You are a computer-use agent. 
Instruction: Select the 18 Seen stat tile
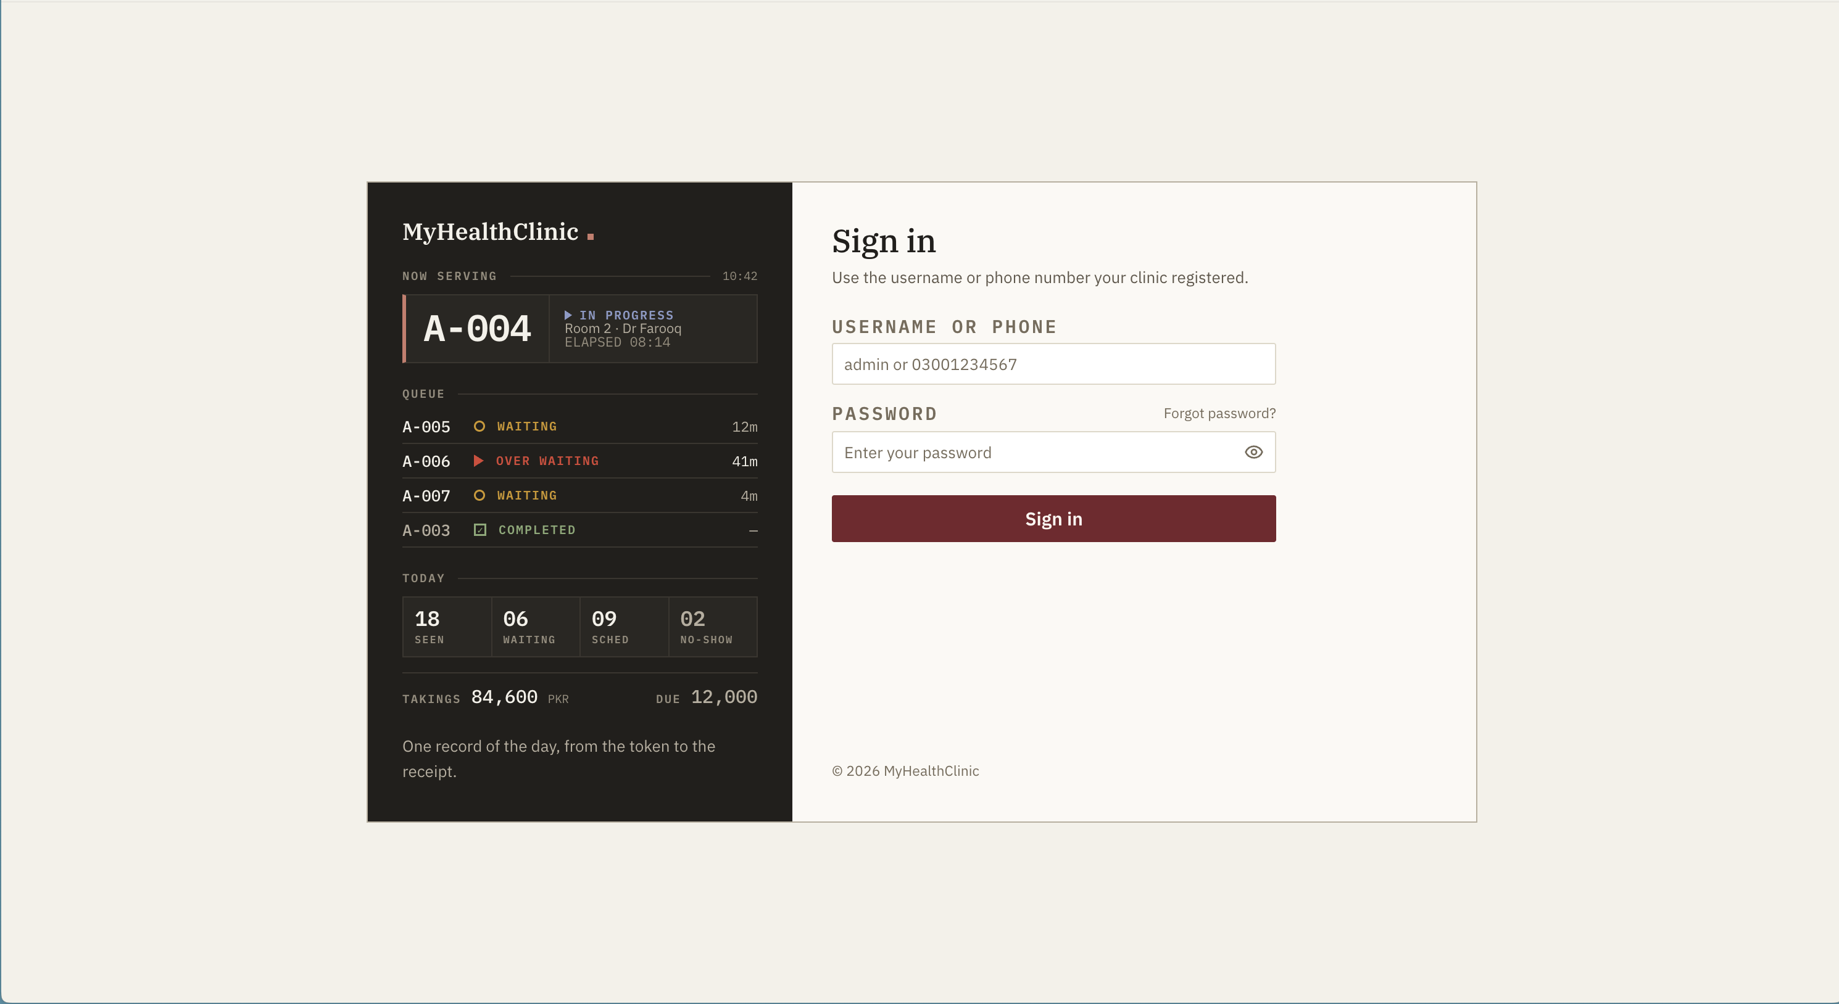coord(447,627)
